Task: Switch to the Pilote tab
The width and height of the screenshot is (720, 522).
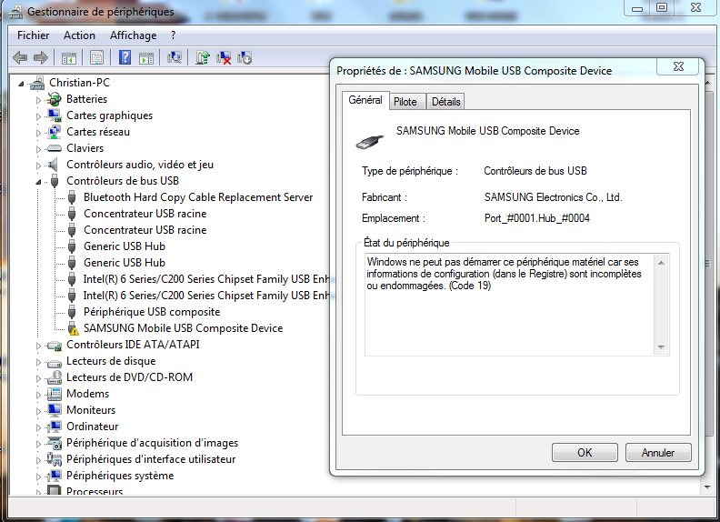Action: [x=405, y=102]
